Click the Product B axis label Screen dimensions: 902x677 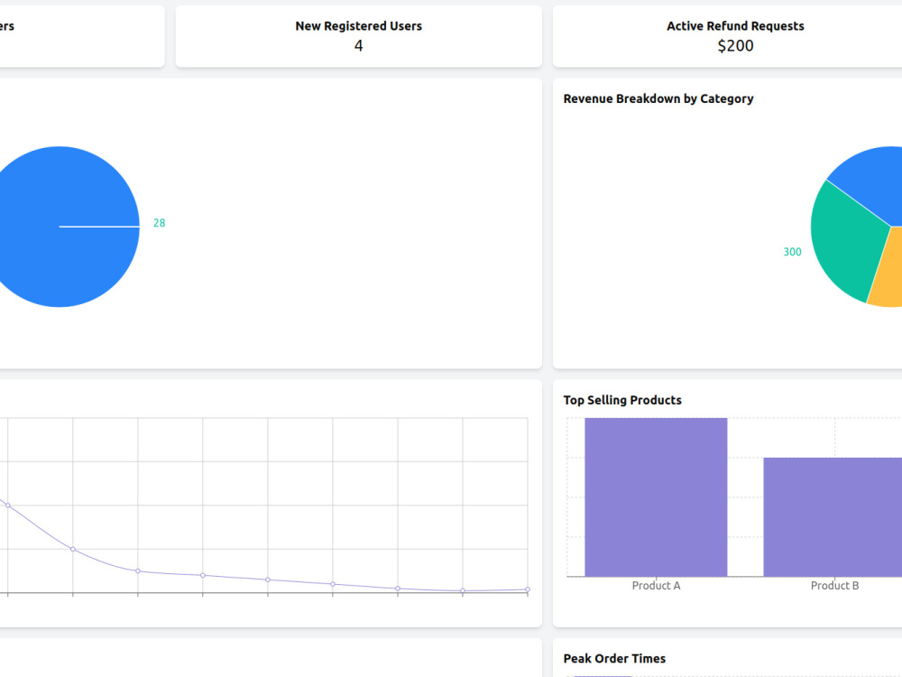point(834,586)
